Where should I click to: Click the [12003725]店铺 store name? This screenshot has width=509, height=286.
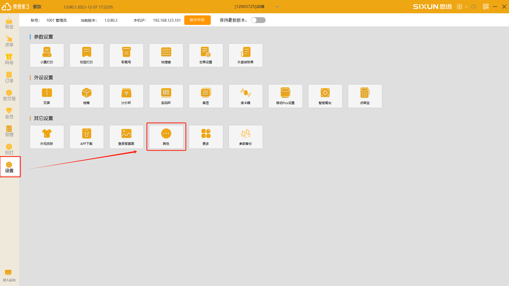249,7
